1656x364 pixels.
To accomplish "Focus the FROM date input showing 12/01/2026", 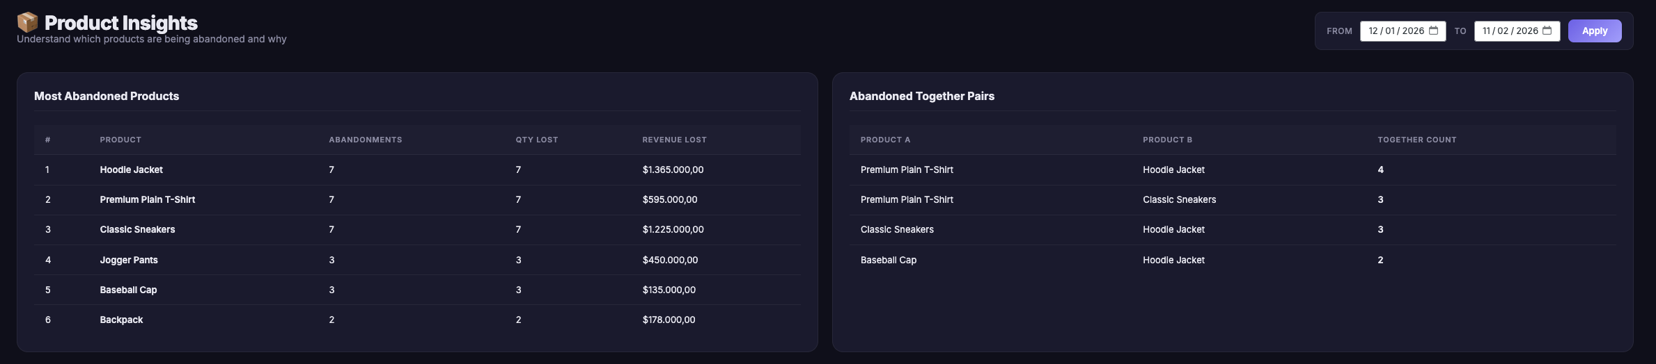I will click(1395, 31).
